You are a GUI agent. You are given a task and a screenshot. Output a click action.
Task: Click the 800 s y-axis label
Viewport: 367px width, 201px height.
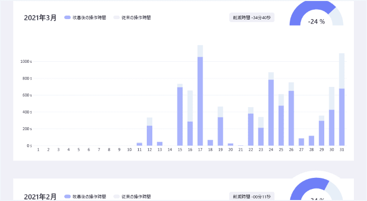click(x=27, y=78)
